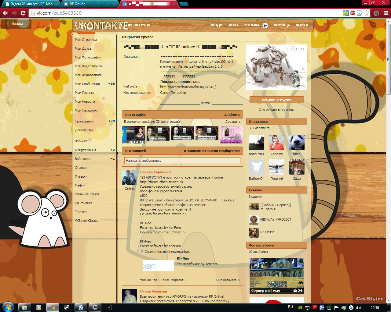Switch input language via RU indicator
This screenshot has width=391, height=312.
(x=291, y=307)
